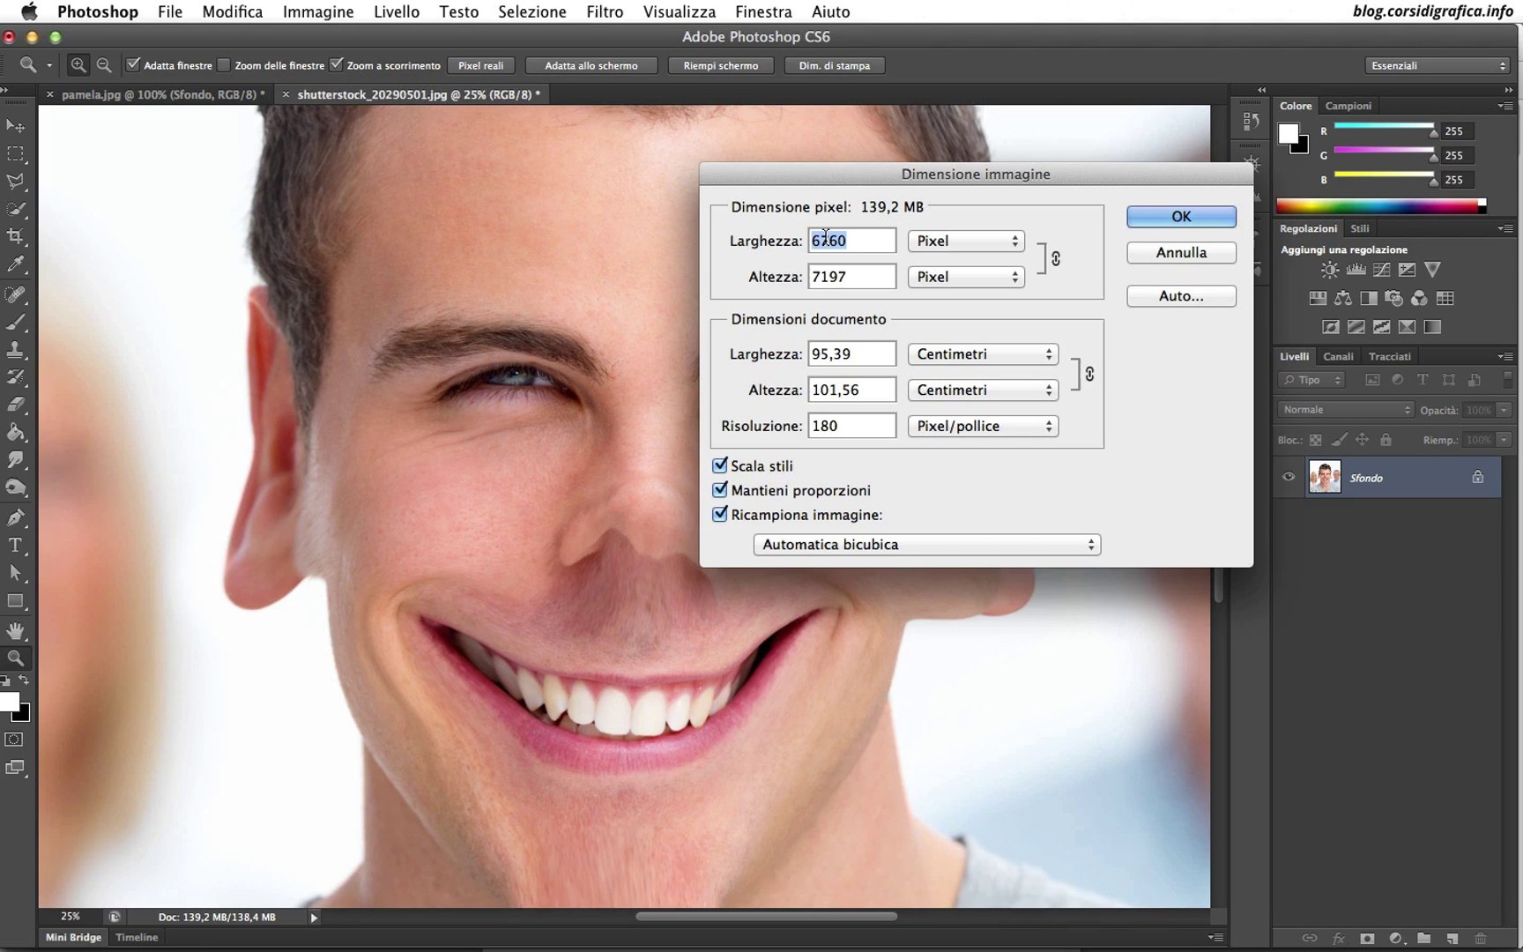Select the Lasso tool

coord(16,182)
